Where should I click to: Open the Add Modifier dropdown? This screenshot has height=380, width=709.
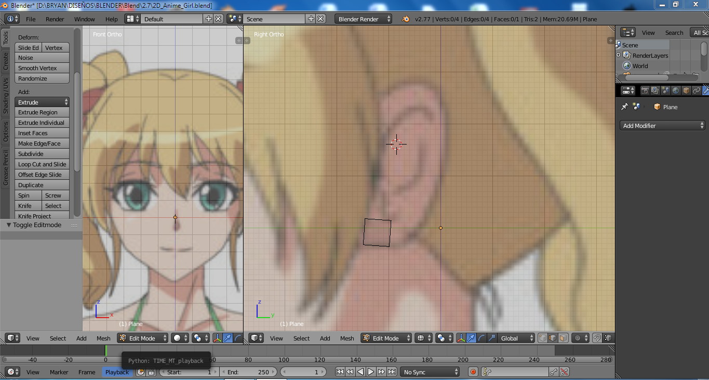(662, 125)
